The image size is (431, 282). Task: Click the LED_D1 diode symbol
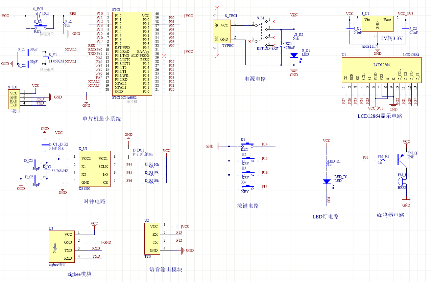[x=327, y=181]
